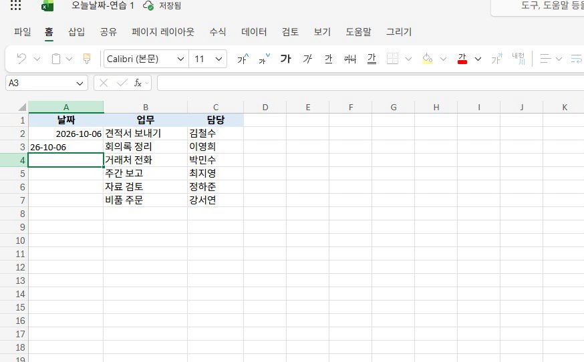584x362 pixels.
Task: Open the 도움말 tab
Action: tap(359, 31)
